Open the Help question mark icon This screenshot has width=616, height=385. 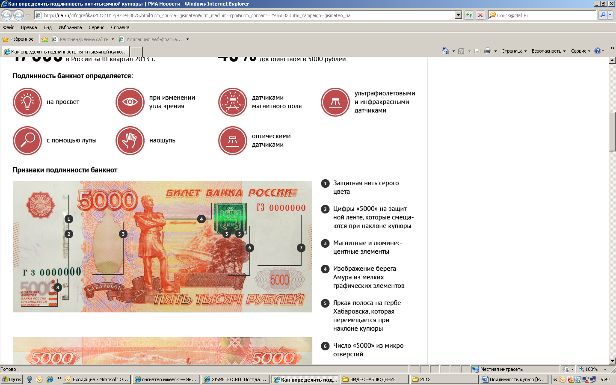[x=598, y=51]
